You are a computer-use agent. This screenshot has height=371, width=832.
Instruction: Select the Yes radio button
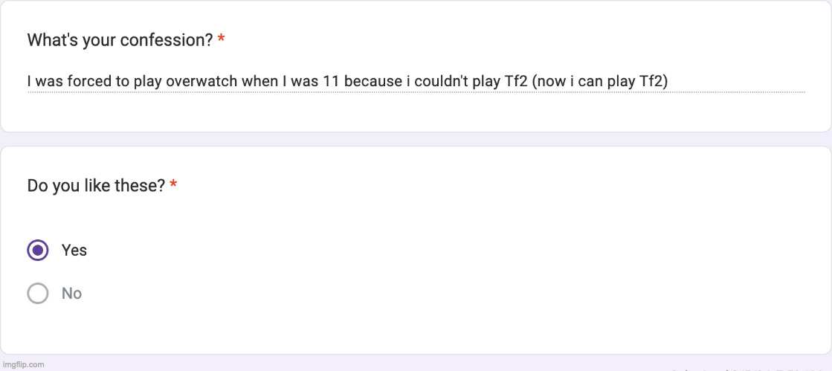coord(38,251)
